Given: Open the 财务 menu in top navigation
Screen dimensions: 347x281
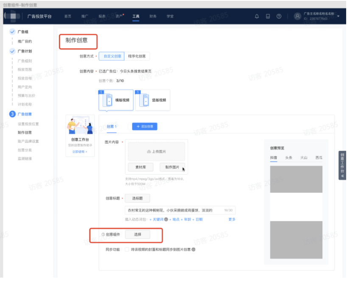Looking at the screenshot, I should (152, 16).
